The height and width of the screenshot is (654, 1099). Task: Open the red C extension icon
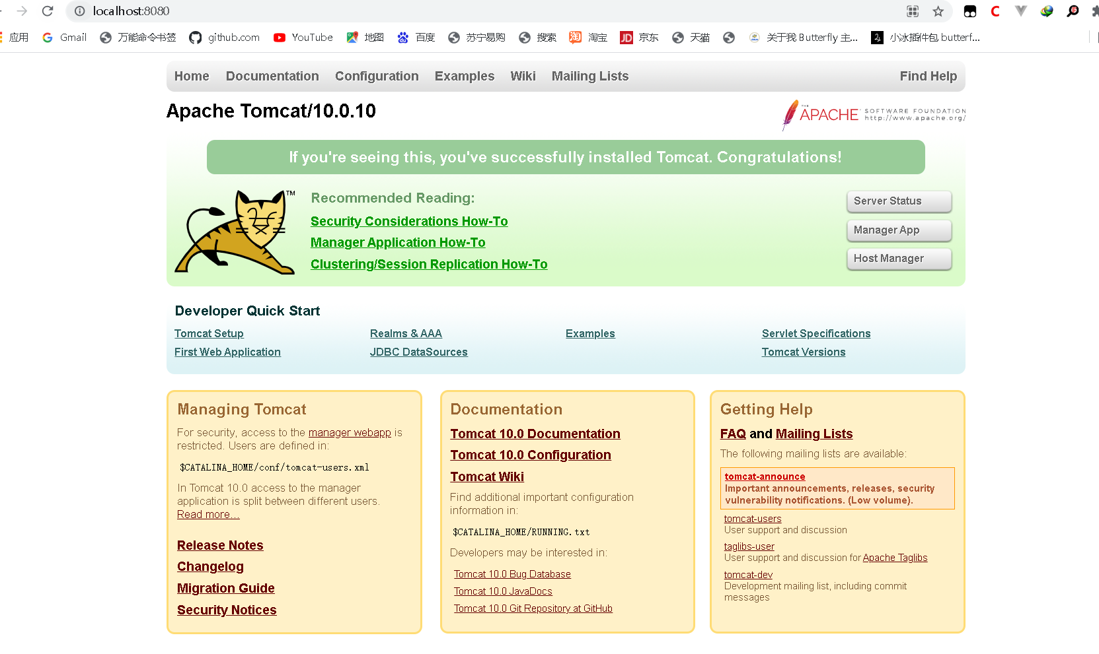coord(995,11)
